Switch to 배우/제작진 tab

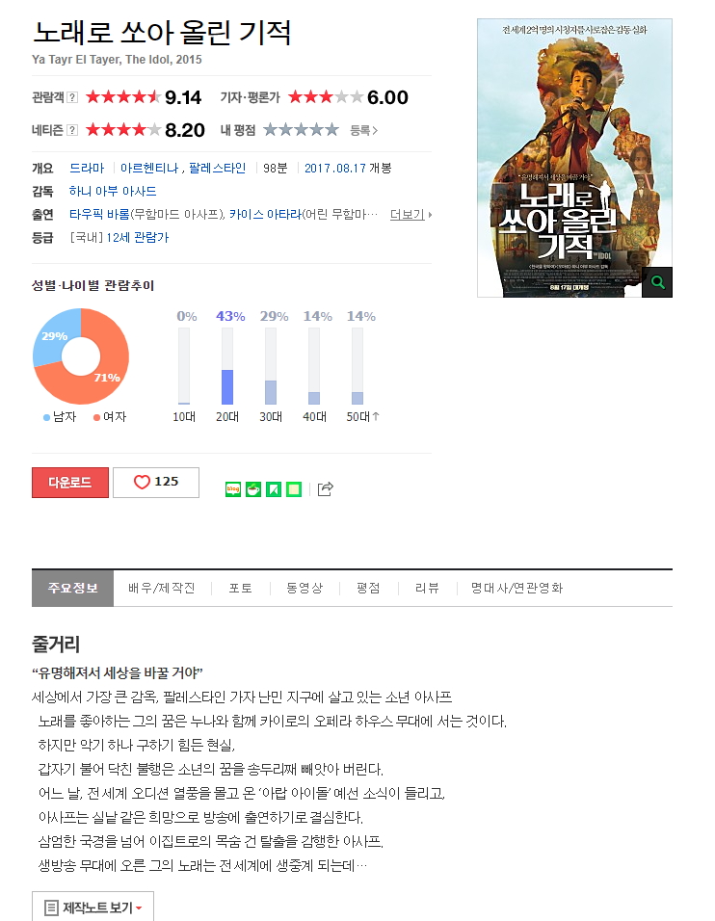pos(162,588)
